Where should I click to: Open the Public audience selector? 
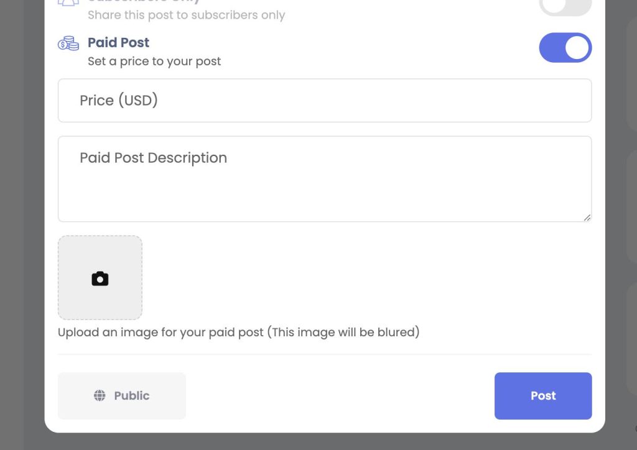point(122,396)
